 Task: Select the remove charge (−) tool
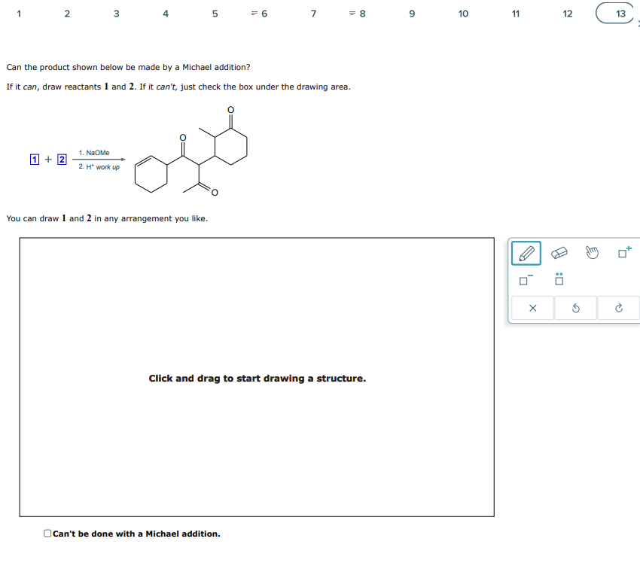(525, 281)
